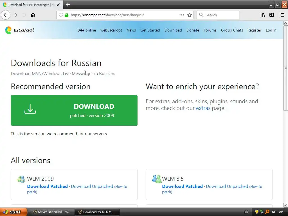Click the Downloads for Russian heading
Screen dimensions: 288x216
56,63
